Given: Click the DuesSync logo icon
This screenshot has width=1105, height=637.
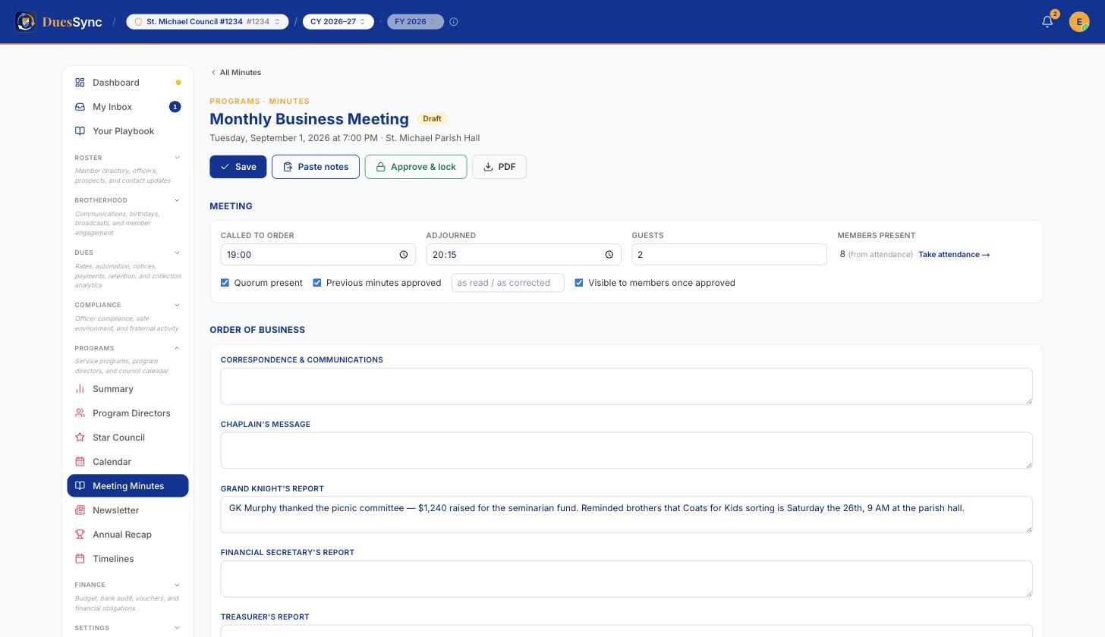Looking at the screenshot, I should pos(26,21).
